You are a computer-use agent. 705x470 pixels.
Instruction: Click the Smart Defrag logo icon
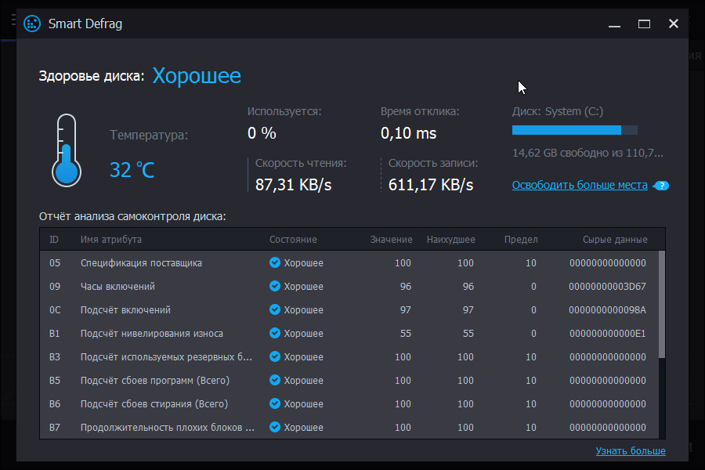(x=31, y=23)
